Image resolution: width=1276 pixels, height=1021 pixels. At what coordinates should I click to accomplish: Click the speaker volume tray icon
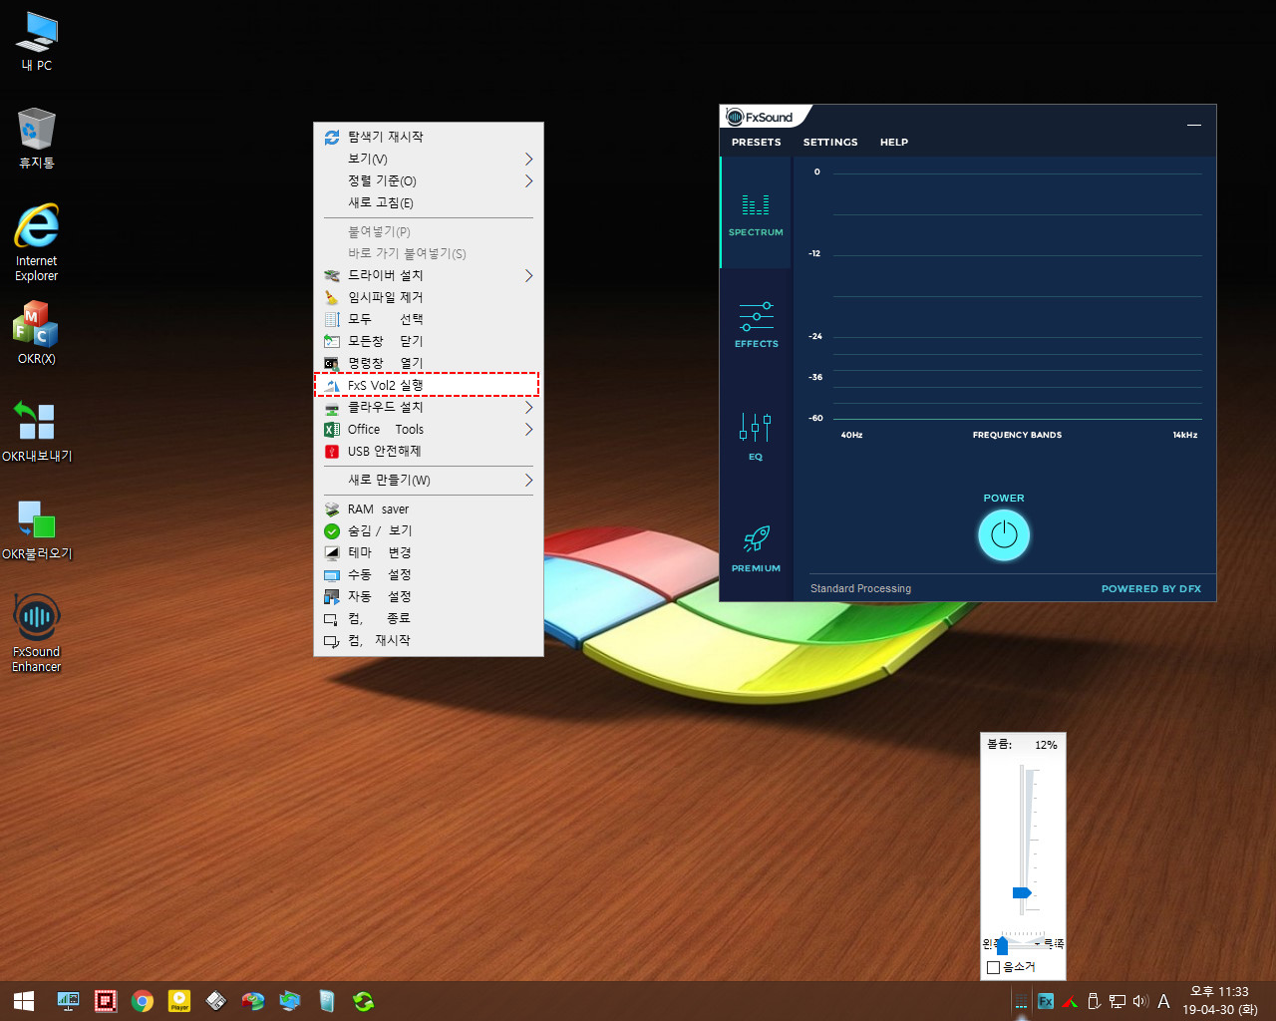click(1140, 1001)
